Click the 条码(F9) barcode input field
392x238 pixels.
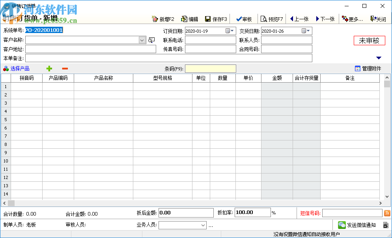tap(210, 68)
